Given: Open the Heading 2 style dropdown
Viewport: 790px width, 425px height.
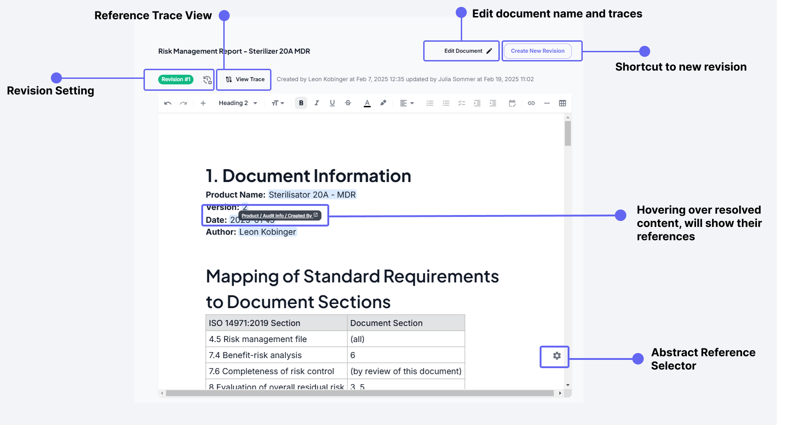Looking at the screenshot, I should point(237,103).
